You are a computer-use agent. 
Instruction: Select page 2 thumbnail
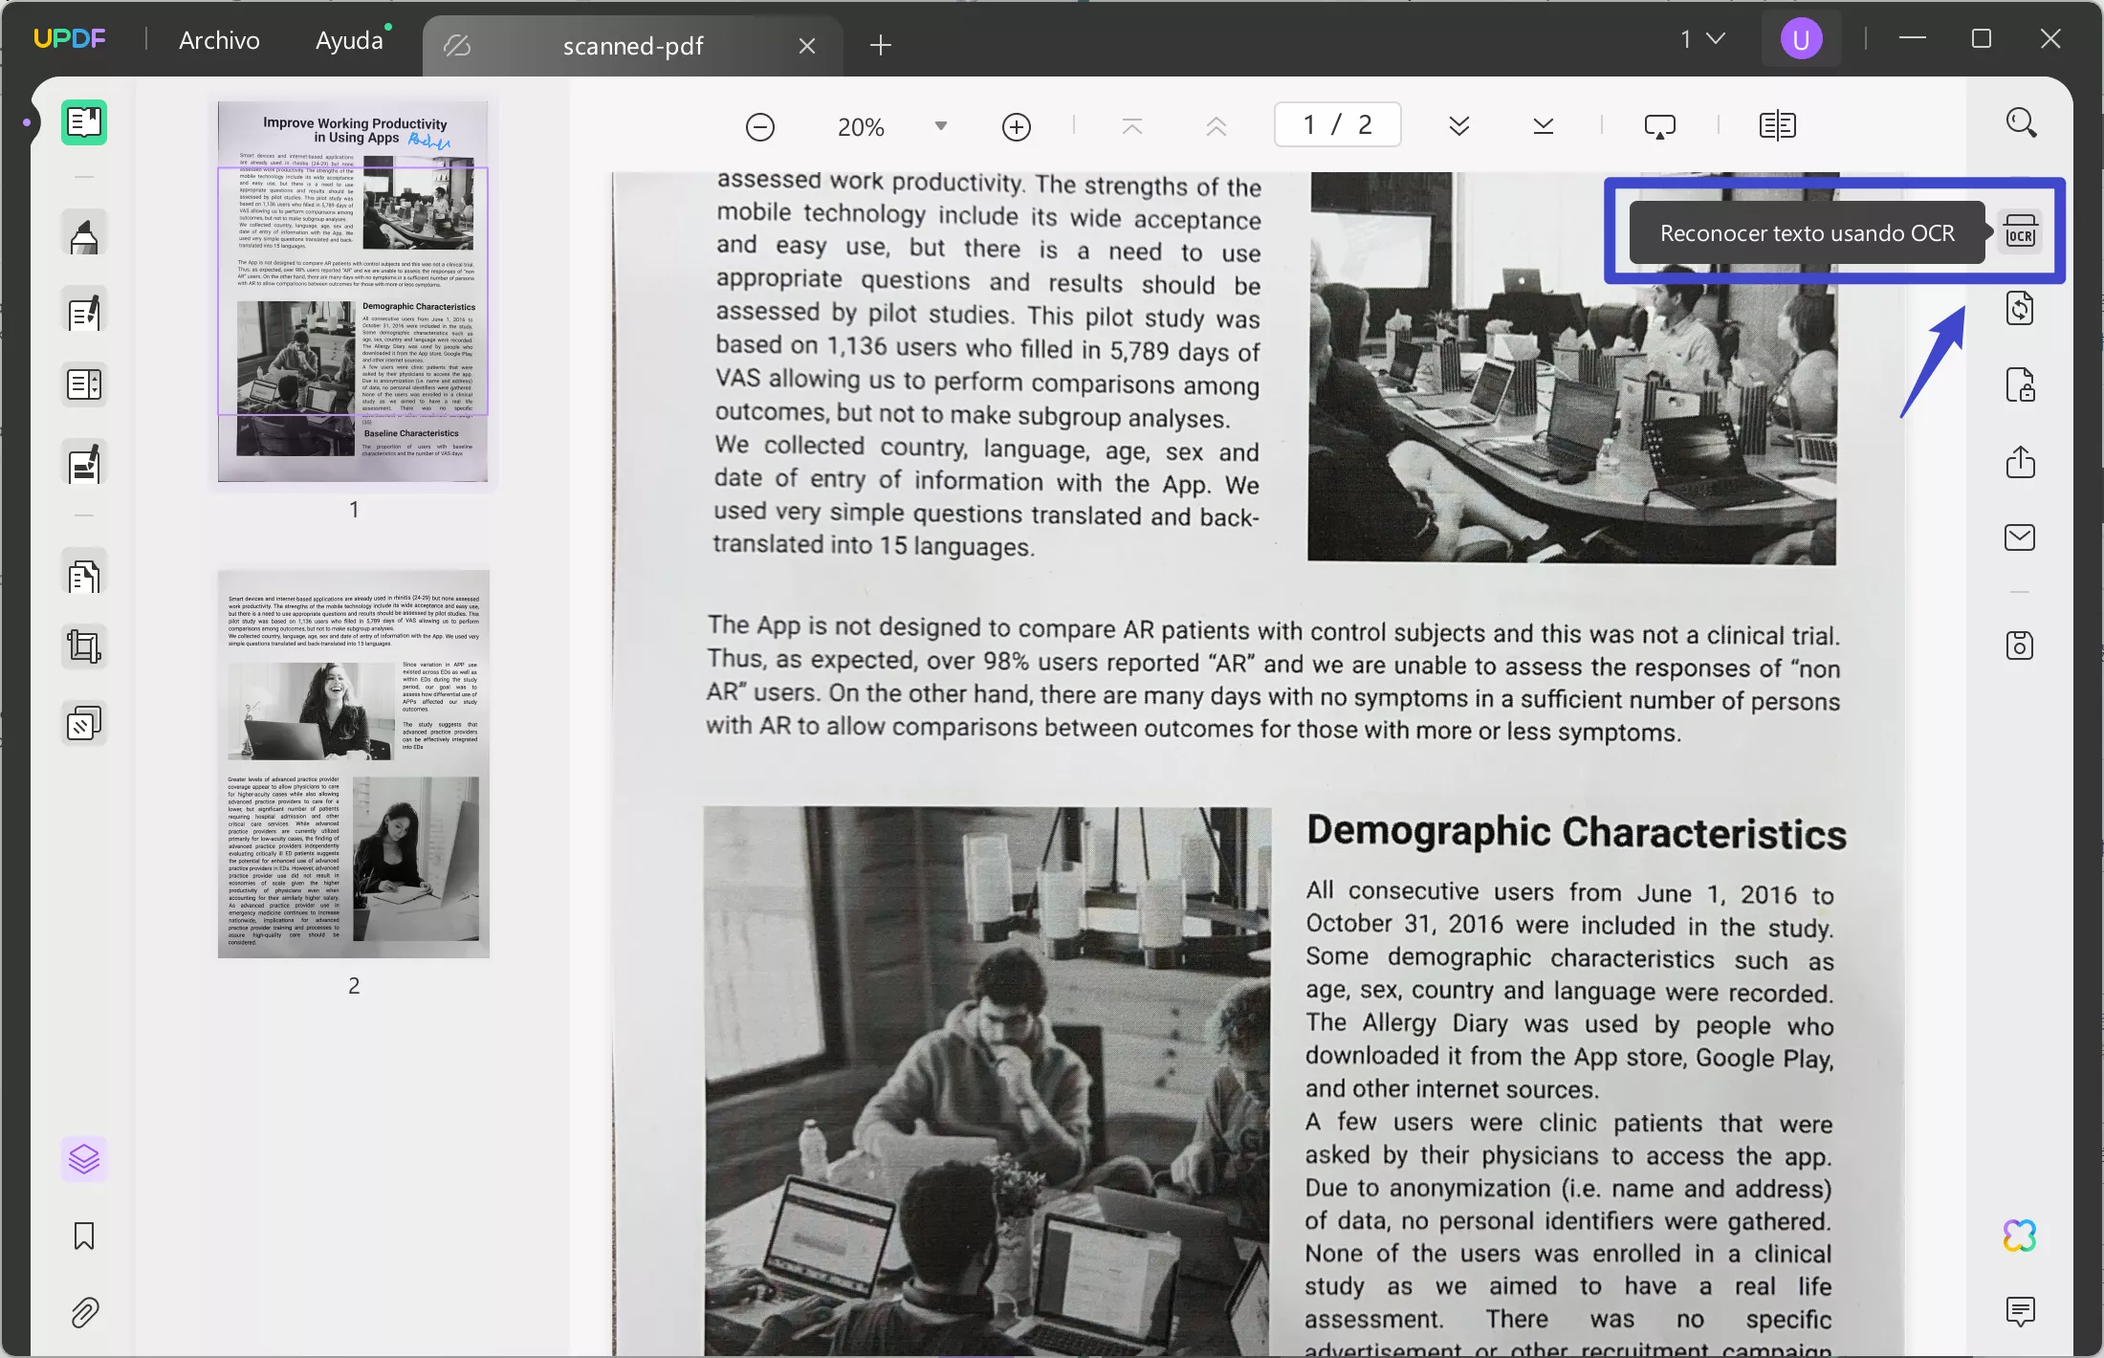(354, 764)
